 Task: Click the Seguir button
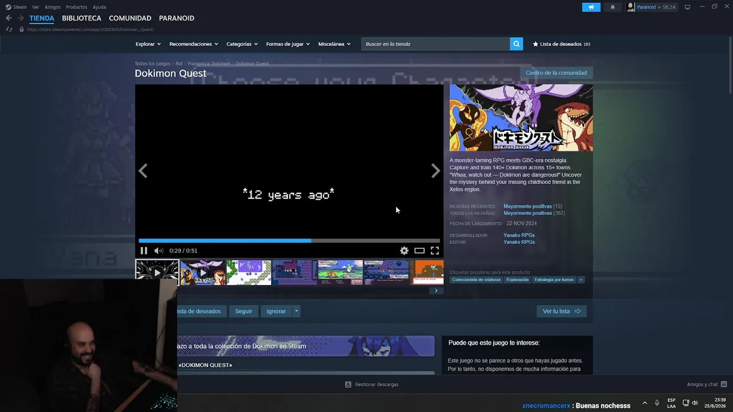point(243,311)
